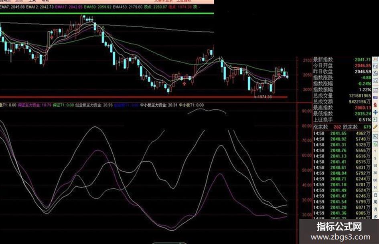Click tick row with price 2040.92
This screenshot has width=379, height=244.
[342, 139]
